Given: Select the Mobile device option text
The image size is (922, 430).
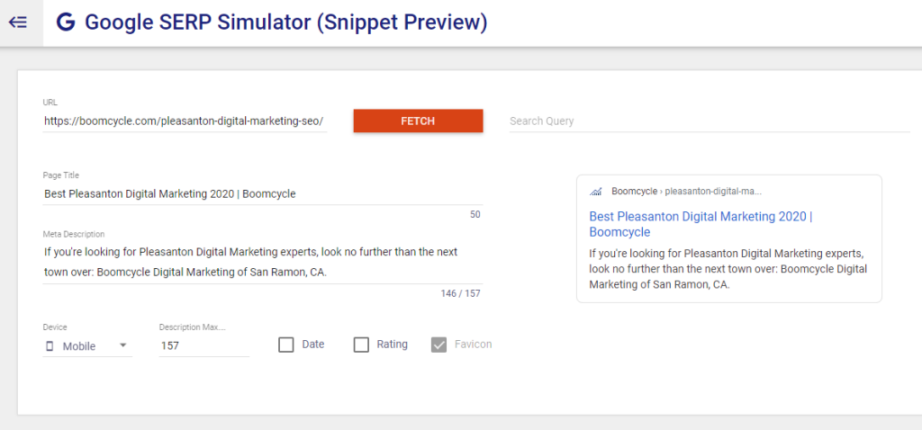Looking at the screenshot, I should pyautogui.click(x=79, y=345).
